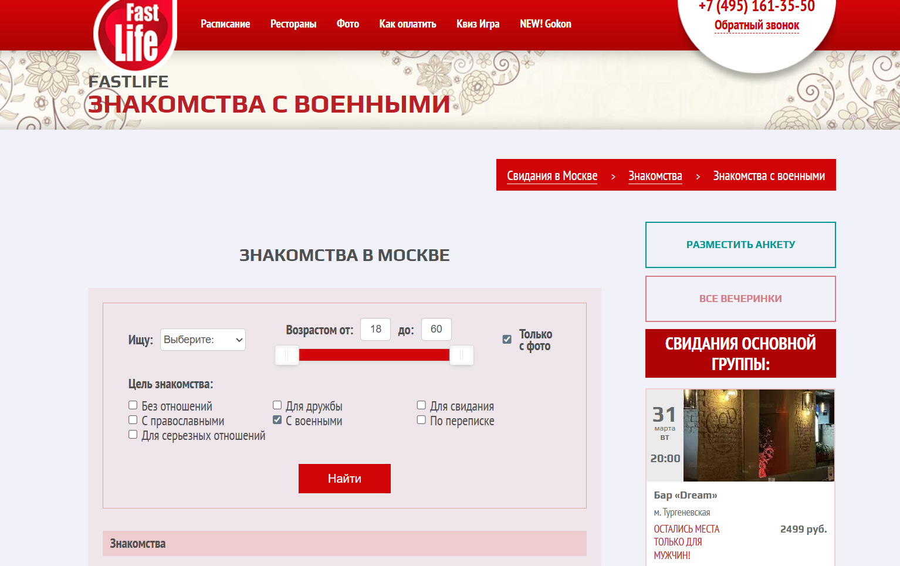Request a callback via Обратный звонок
900x566 pixels.
click(757, 25)
